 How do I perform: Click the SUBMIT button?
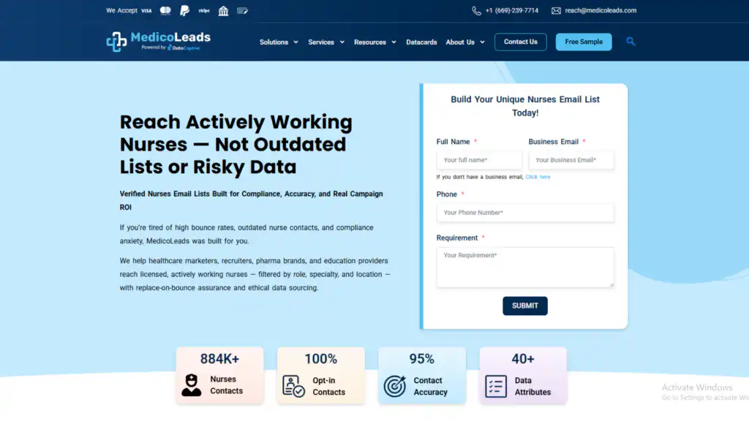click(x=525, y=306)
